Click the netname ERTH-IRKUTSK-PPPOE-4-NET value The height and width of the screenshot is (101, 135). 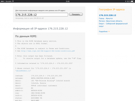pyautogui.click(x=43, y=78)
